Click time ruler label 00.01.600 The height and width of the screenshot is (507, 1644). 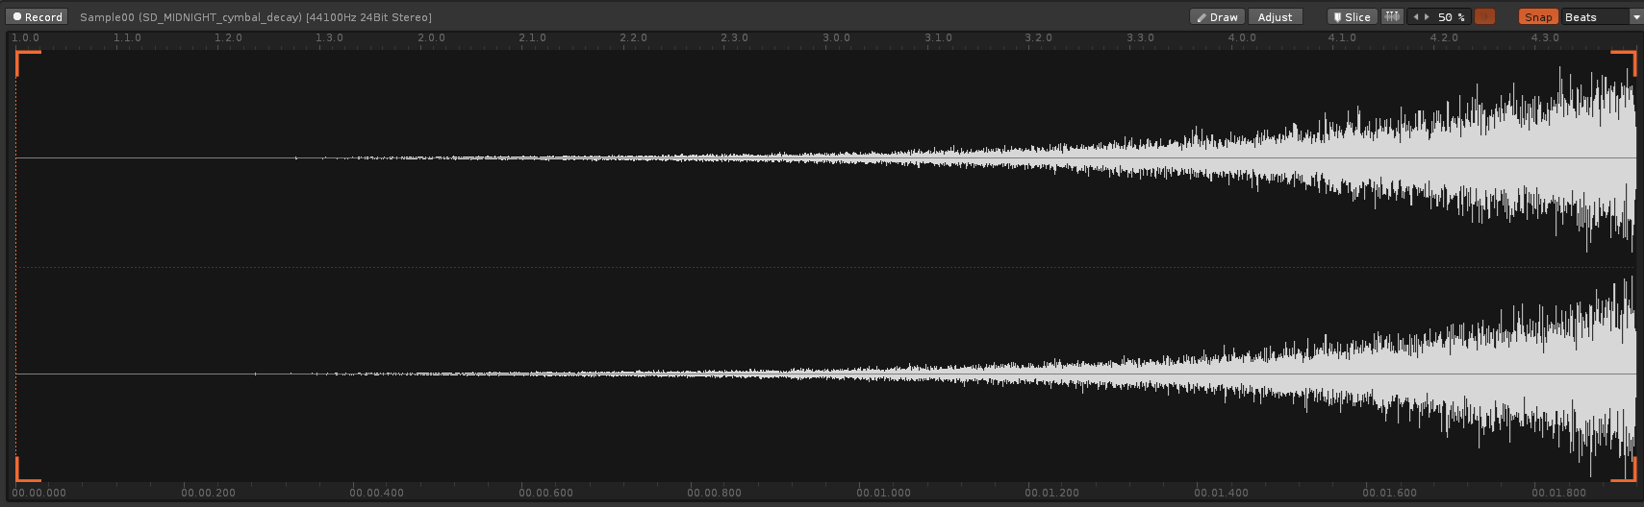click(x=1389, y=493)
